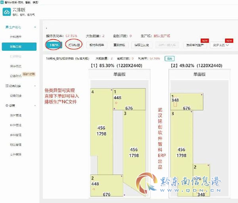Click the 生产优化 section icon in sidebar

(x=7, y=27)
